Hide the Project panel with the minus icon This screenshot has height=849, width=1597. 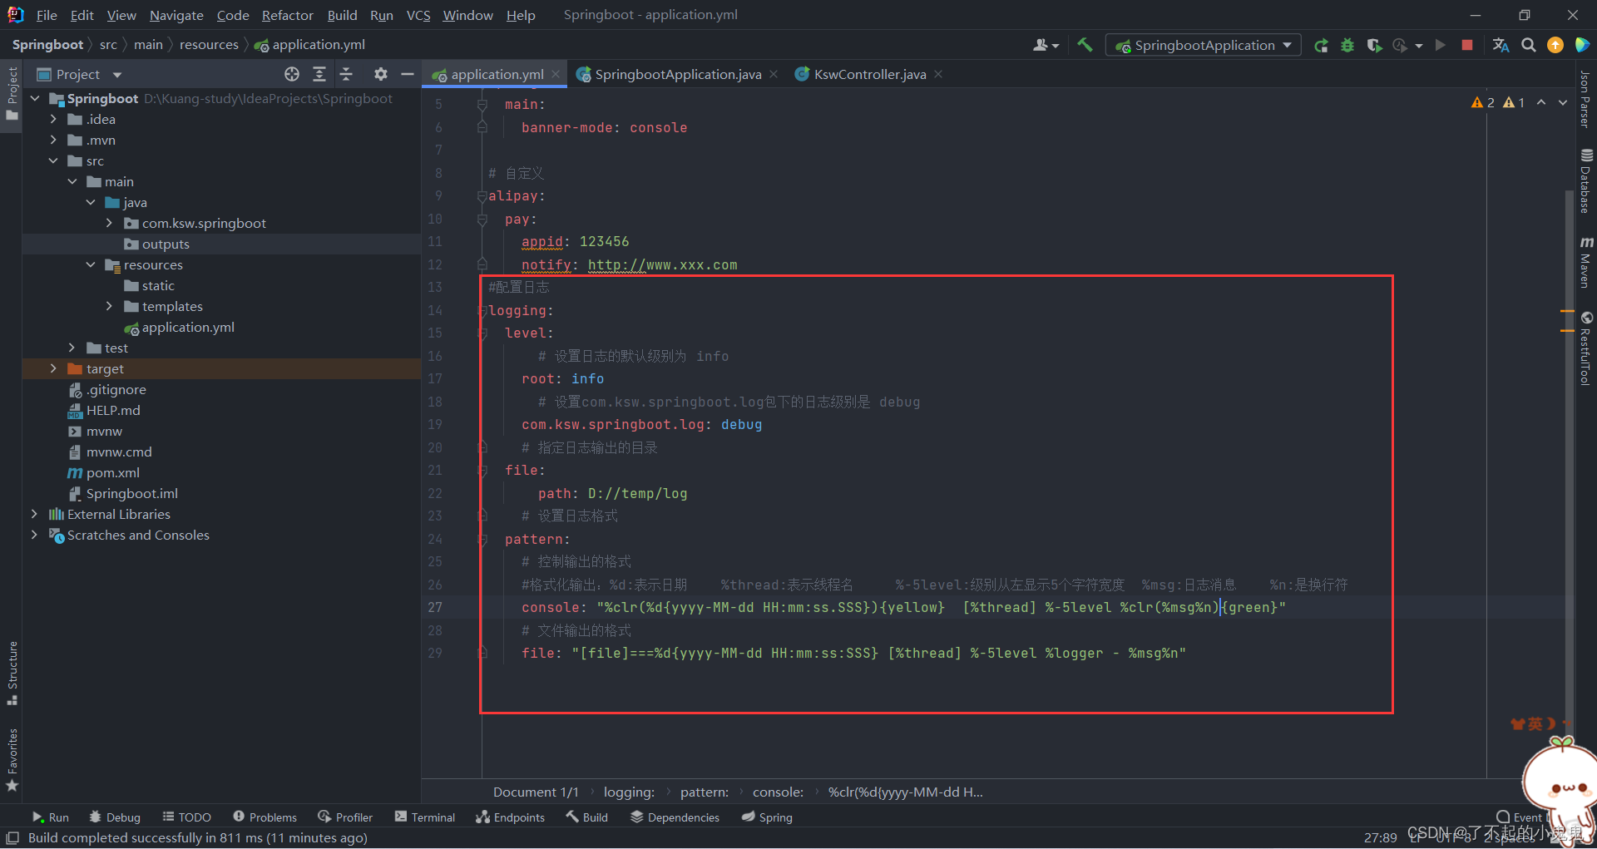408,74
